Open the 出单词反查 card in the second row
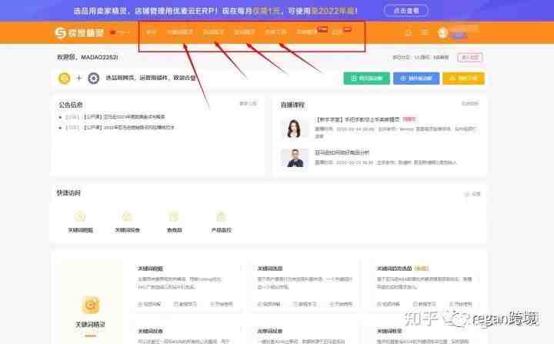The image size is (554, 344). (x=270, y=331)
